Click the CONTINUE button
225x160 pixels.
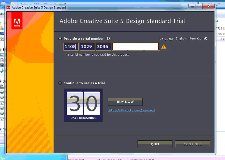(x=193, y=144)
